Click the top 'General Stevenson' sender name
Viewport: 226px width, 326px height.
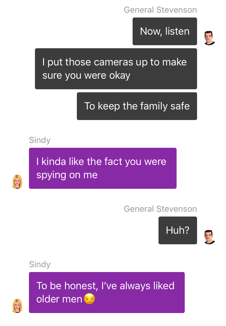(x=160, y=10)
